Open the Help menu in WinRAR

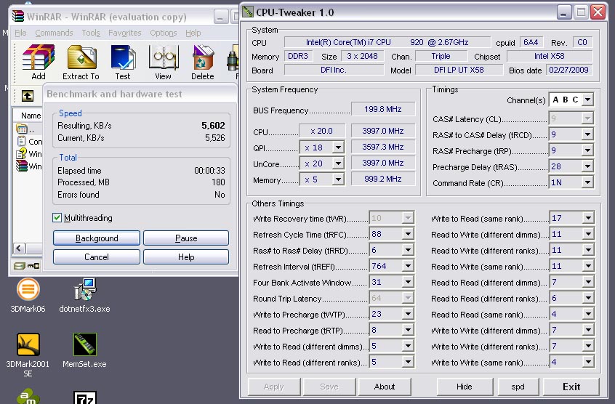(x=193, y=33)
